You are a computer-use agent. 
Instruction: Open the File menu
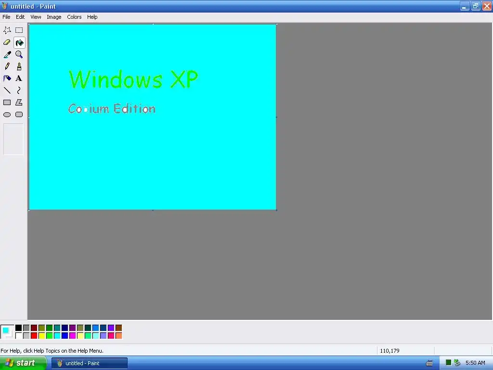click(x=6, y=17)
